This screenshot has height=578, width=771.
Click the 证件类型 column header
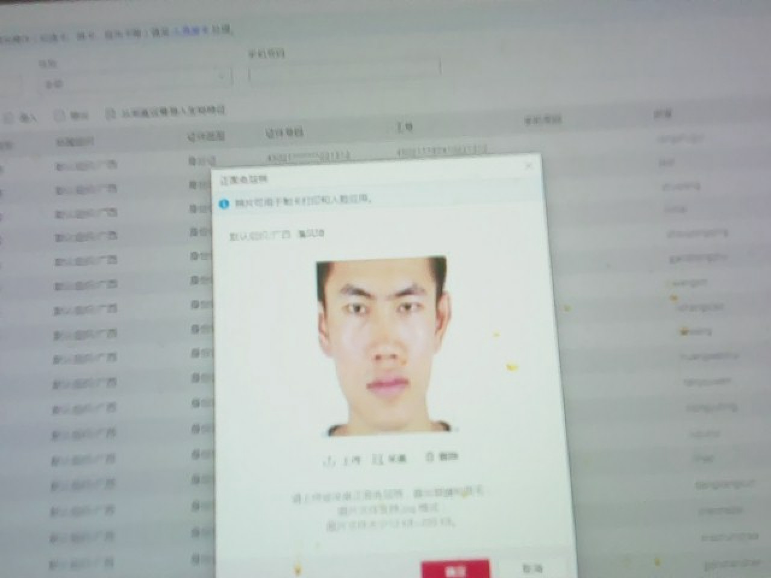205,137
